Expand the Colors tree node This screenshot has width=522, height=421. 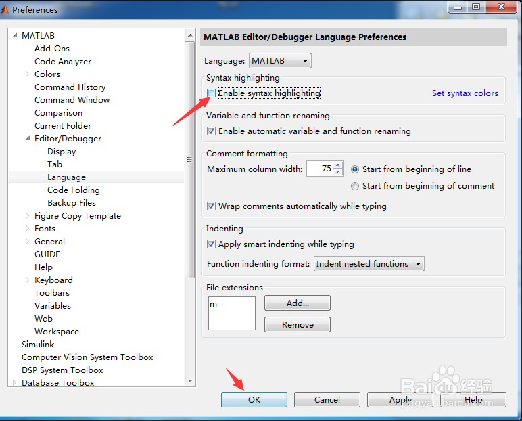(x=27, y=74)
